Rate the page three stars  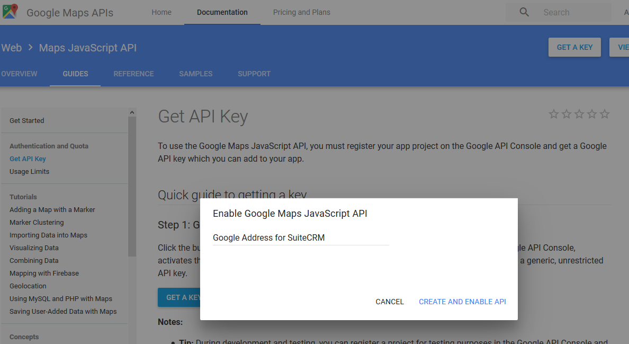click(x=579, y=114)
